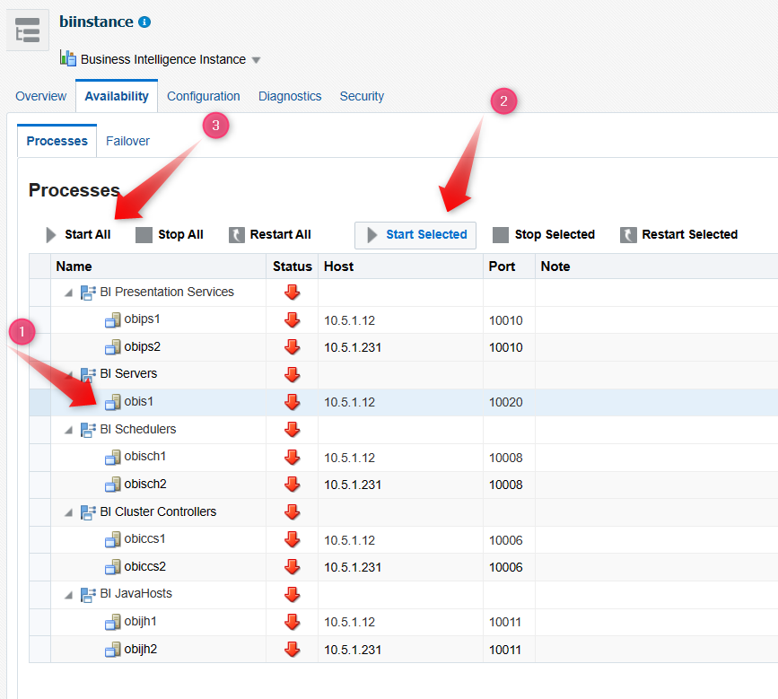The width and height of the screenshot is (778, 699).
Task: Collapse the BI Schedulers node
Action: pos(68,430)
